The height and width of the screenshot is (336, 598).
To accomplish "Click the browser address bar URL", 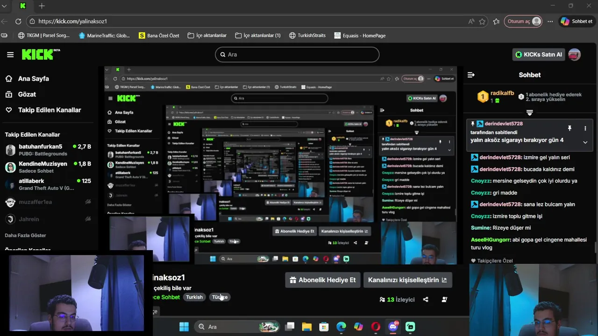I will [x=72, y=21].
